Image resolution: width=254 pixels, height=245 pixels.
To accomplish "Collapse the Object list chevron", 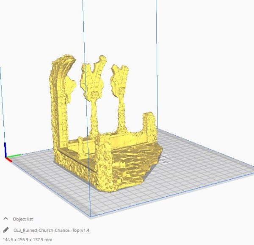I will coord(6,219).
